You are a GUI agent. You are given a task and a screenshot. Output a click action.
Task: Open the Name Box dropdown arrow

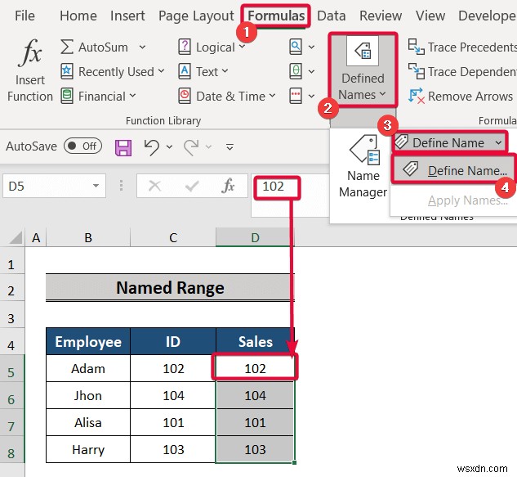[x=96, y=186]
